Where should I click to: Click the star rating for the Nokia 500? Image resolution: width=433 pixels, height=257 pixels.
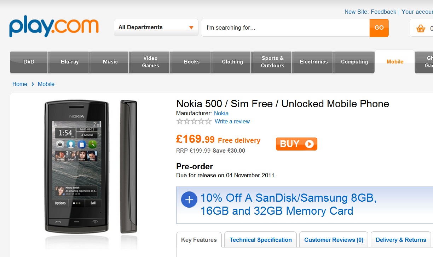click(x=194, y=122)
